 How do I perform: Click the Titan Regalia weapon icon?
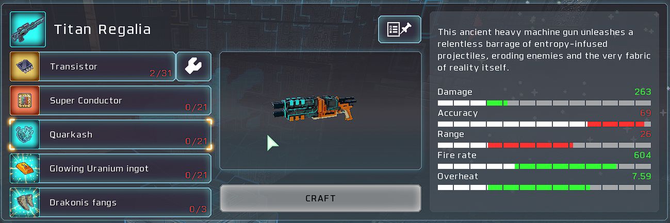(28, 29)
